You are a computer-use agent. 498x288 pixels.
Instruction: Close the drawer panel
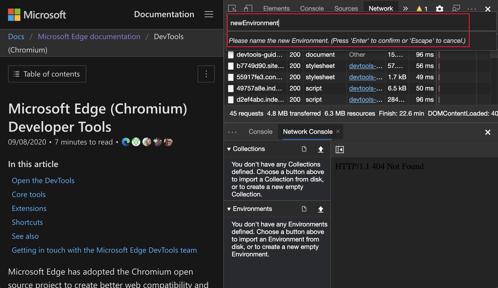click(488, 132)
